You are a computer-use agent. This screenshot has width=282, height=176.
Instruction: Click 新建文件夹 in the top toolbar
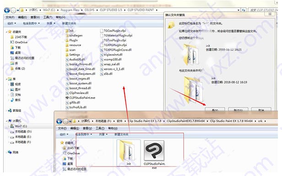pyautogui.click(x=69, y=23)
